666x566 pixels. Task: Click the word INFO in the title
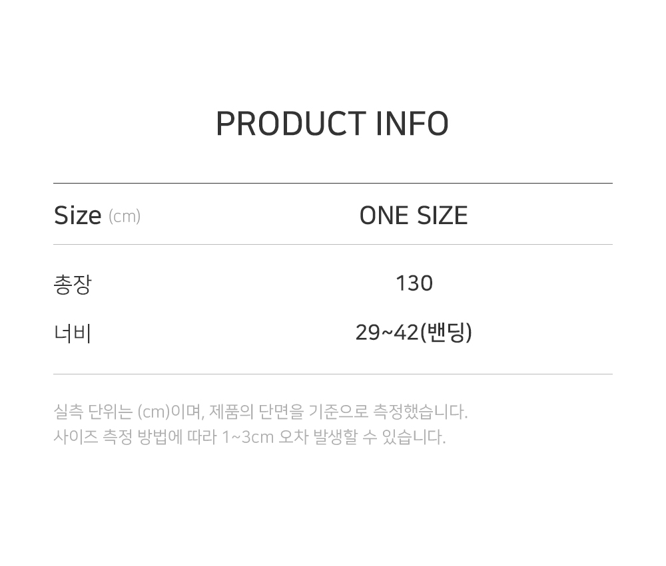click(x=412, y=124)
